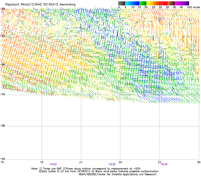The image size is (201, 176).
Task: Click the 'Times are GMT' note line
Action: [x=86, y=169]
